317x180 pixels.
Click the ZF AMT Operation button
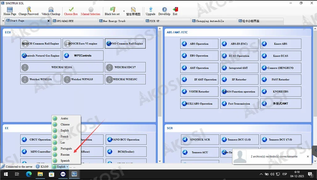199,79
